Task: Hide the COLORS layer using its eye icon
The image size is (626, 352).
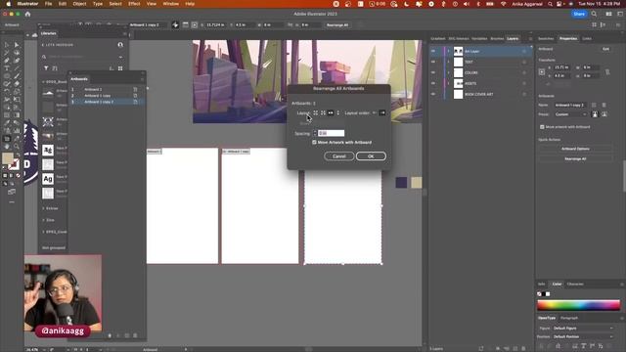Action: coord(433,72)
